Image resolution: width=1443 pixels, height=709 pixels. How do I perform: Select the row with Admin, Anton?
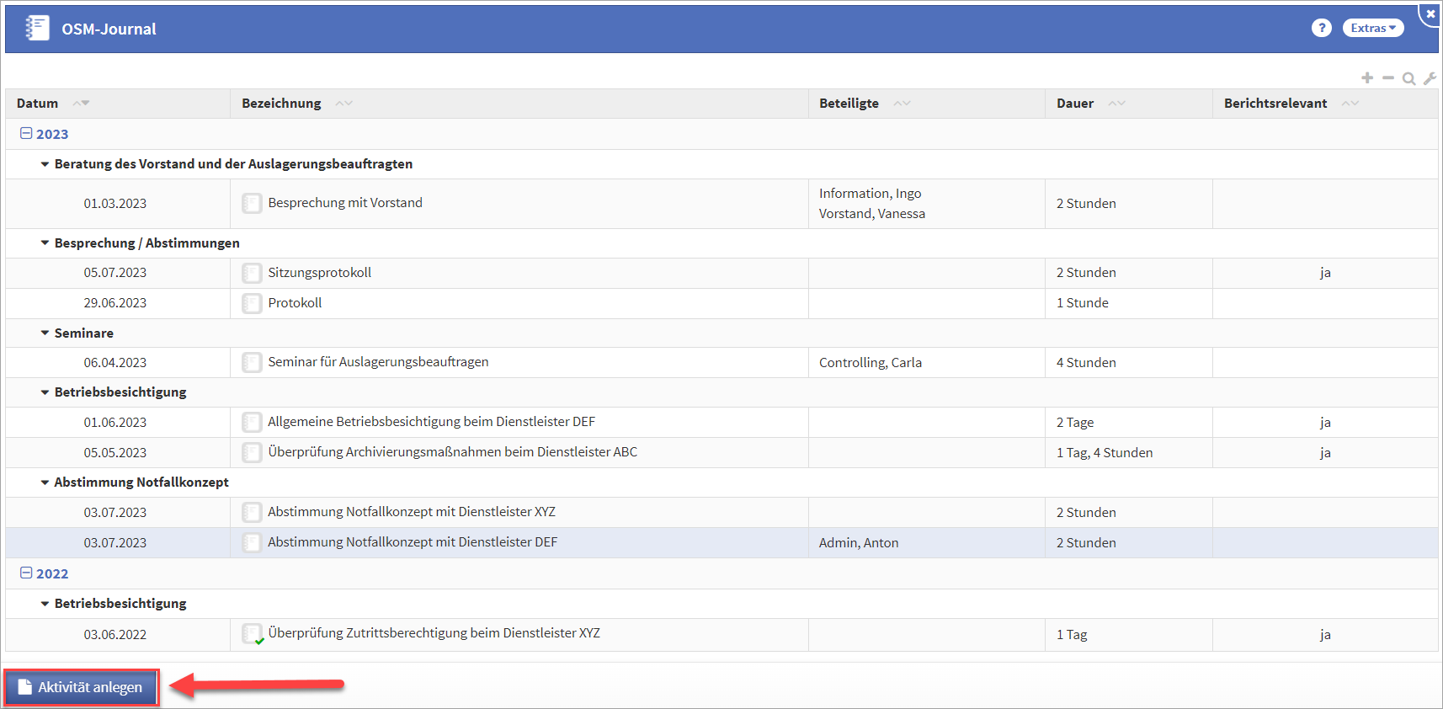[858, 543]
